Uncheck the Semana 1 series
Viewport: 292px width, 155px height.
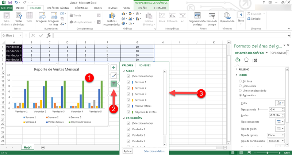point(128,82)
